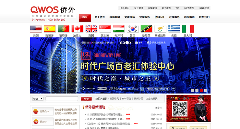
Task: Select the red active banner slide indicator
Action: (x=201, y=90)
